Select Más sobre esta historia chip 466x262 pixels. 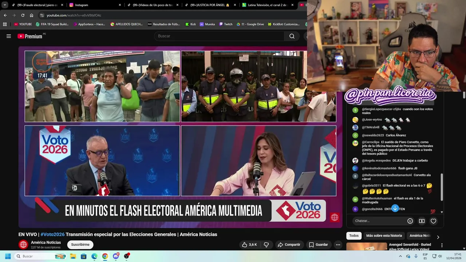[384, 235]
